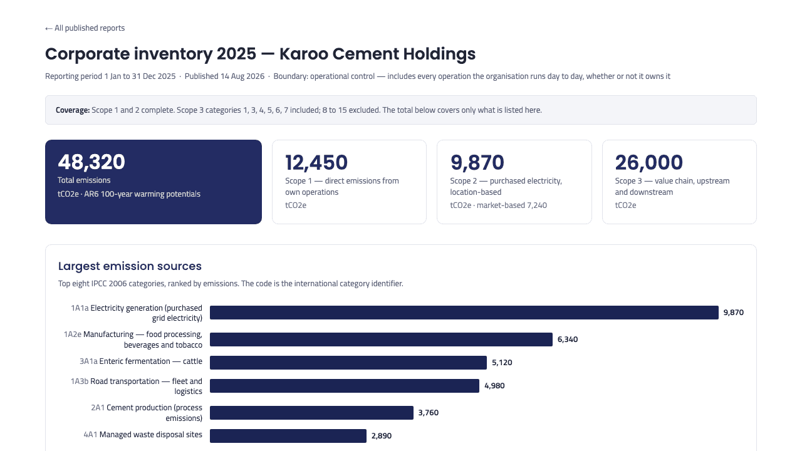Click the "Boundary: operational control" description text
The height and width of the screenshot is (451, 802).
coord(472,76)
